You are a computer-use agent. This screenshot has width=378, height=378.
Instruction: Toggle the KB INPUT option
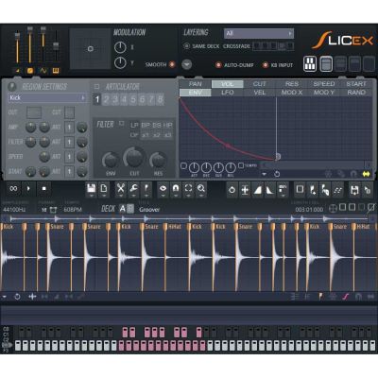tap(266, 65)
